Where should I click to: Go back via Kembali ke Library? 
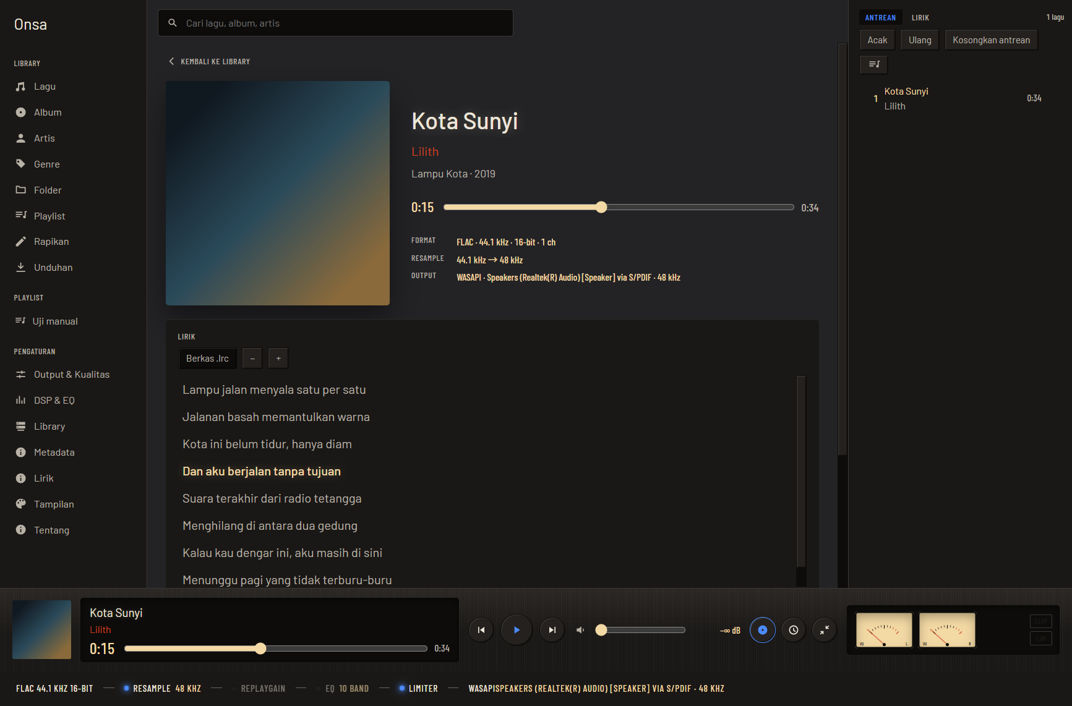click(209, 62)
